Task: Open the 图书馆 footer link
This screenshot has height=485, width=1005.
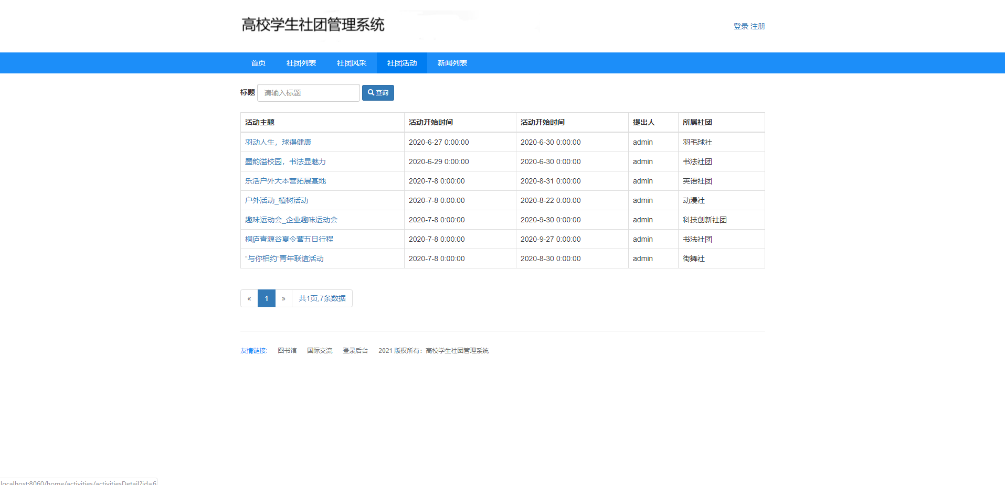Action: click(x=287, y=350)
